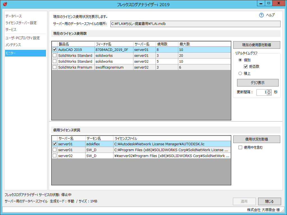Toggle the 拒否数 checkbox
Image resolution: width=287 pixels, height=215 pixels.
click(246, 67)
